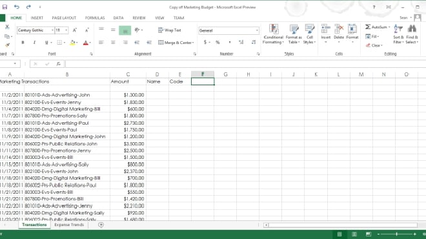Open the Font size dropdown

tap(66, 30)
